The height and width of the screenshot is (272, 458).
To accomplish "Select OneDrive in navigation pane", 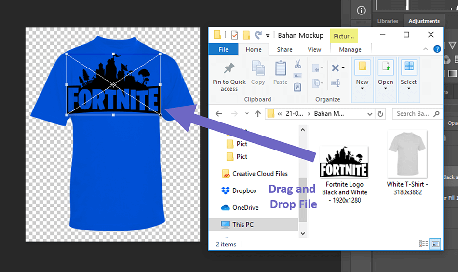I will 240,207.
